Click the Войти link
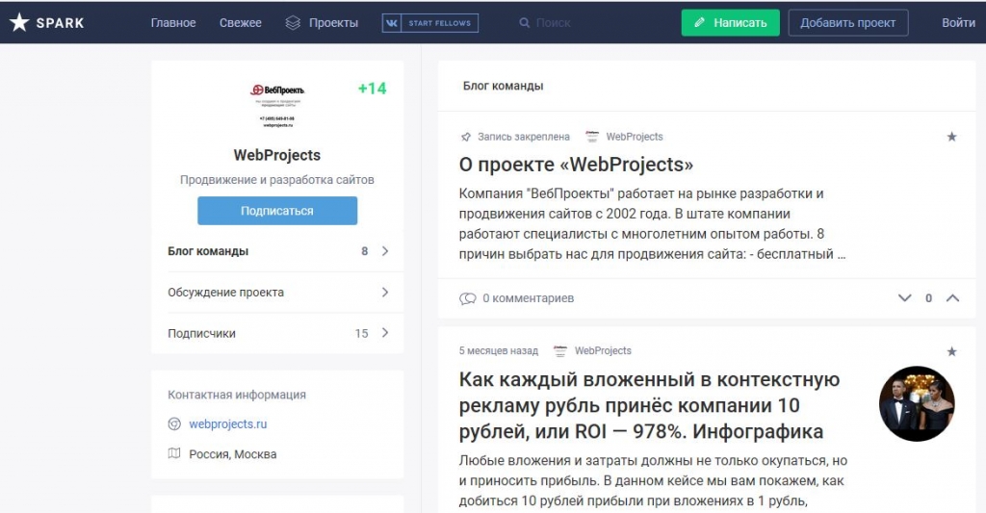 tap(958, 23)
